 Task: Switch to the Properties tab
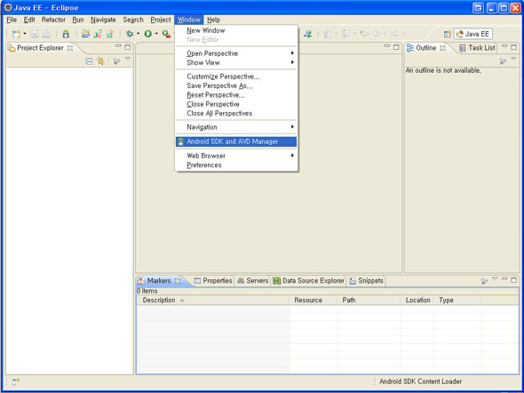coord(213,281)
